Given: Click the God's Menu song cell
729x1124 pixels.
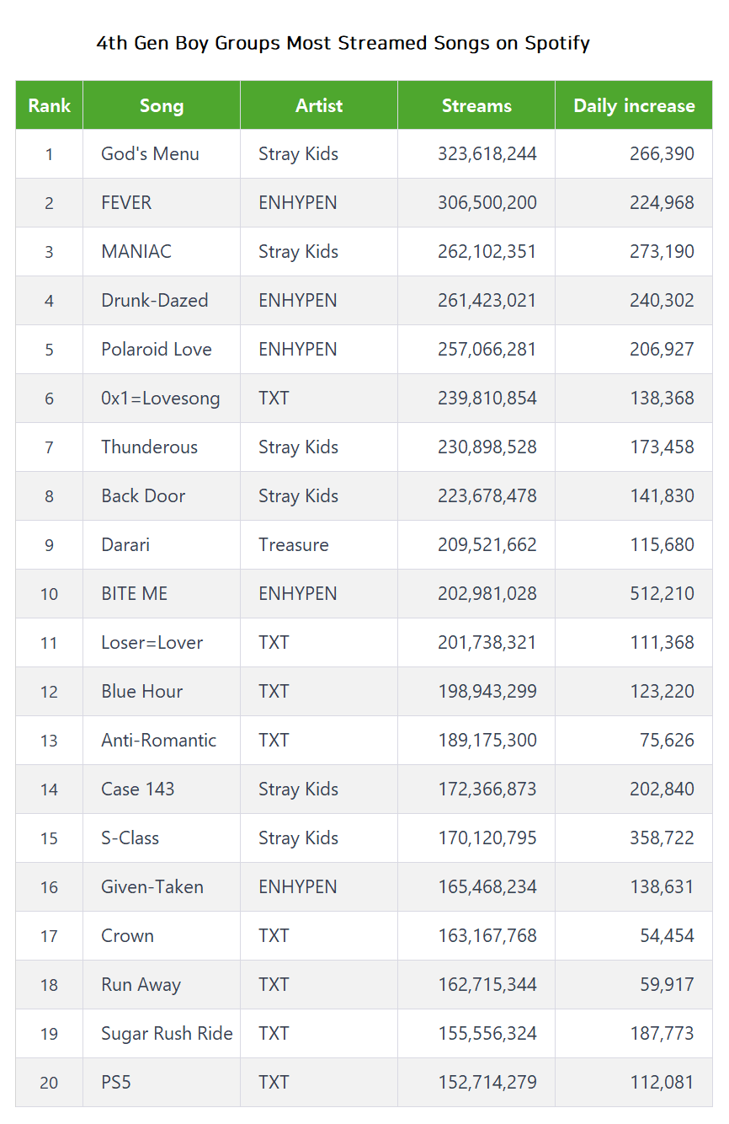Looking at the screenshot, I should point(151,154).
